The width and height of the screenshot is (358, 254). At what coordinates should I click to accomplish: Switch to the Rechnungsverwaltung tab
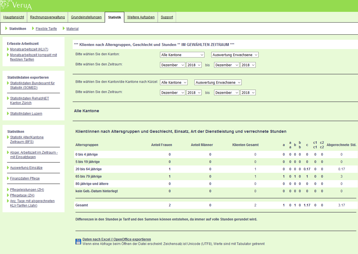pos(47,17)
